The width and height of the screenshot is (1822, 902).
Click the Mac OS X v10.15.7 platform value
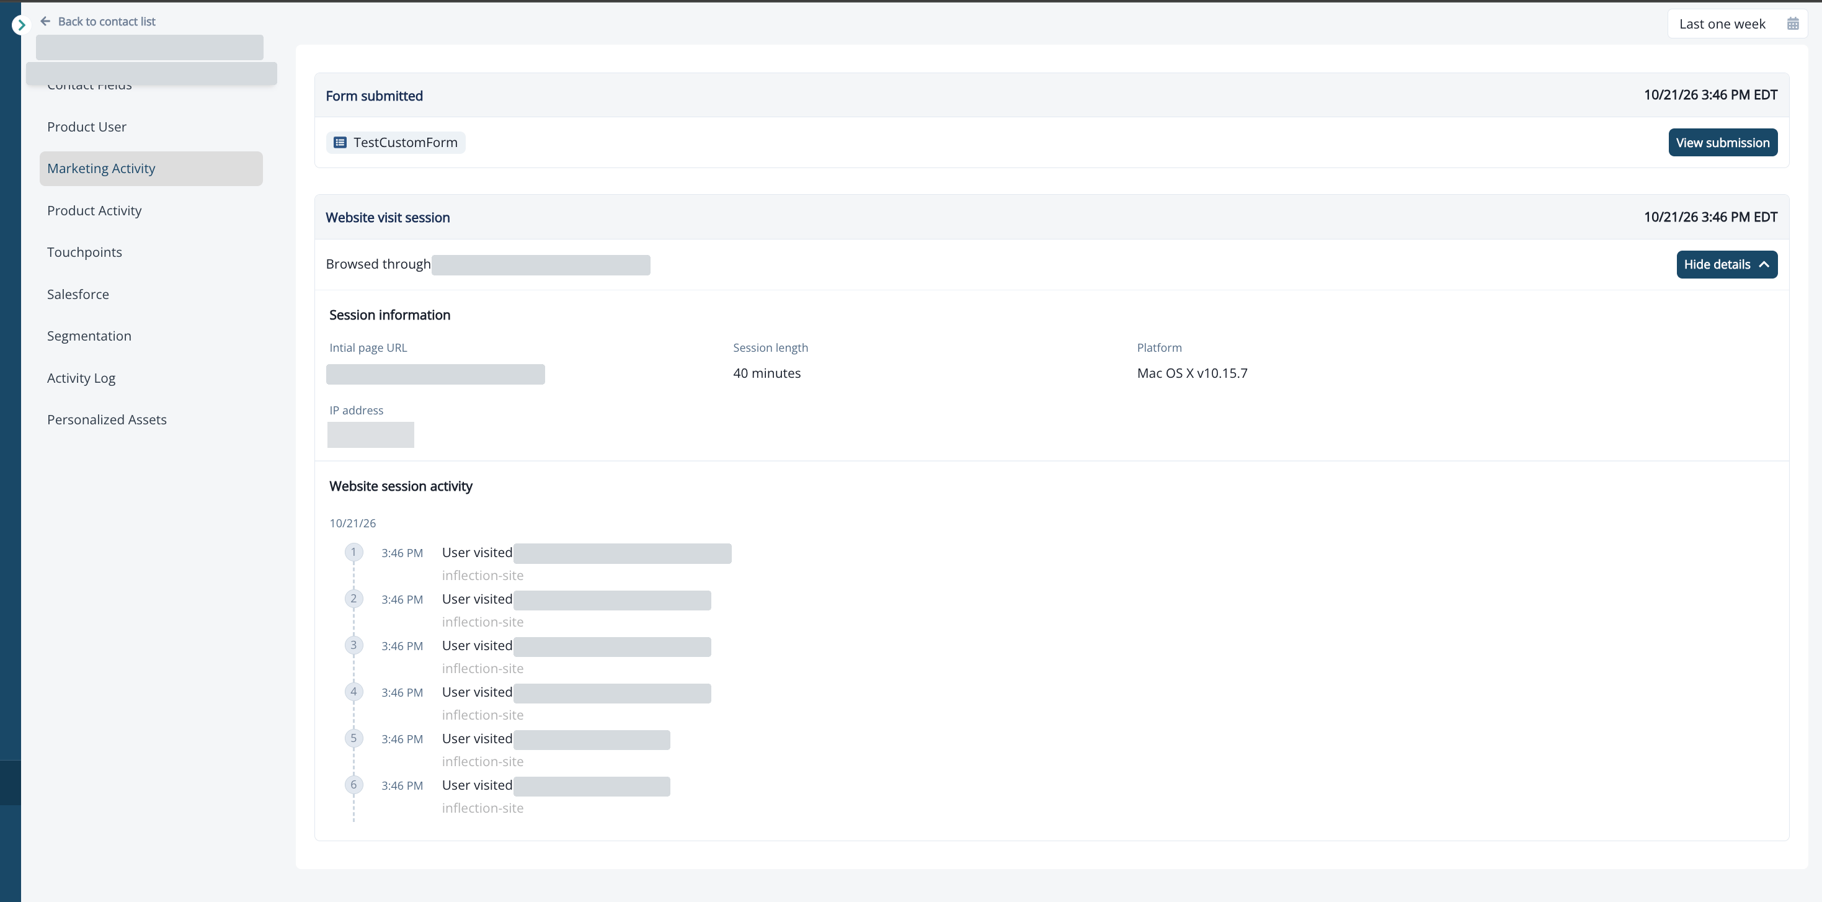1192,373
